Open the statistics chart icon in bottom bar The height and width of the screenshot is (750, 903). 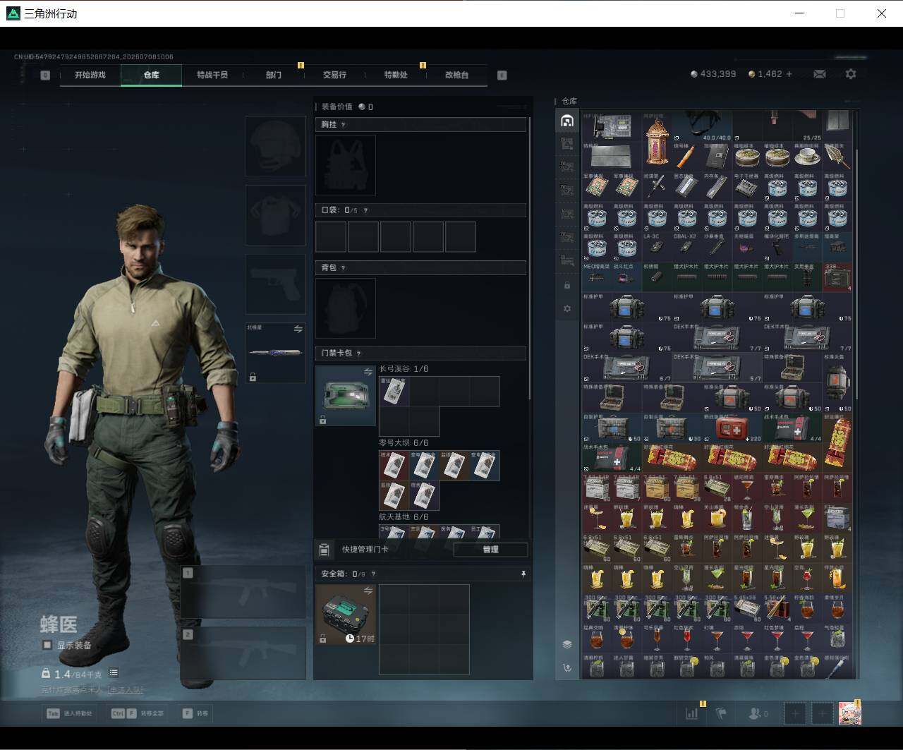[x=691, y=713]
